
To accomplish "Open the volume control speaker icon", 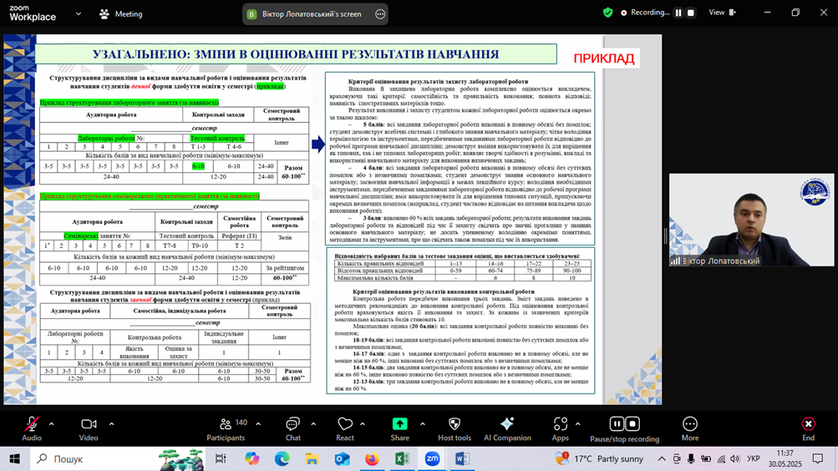I will tap(735, 458).
